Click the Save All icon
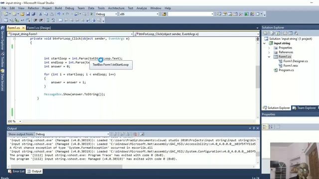This screenshot has width=319, height=179. (33, 14)
